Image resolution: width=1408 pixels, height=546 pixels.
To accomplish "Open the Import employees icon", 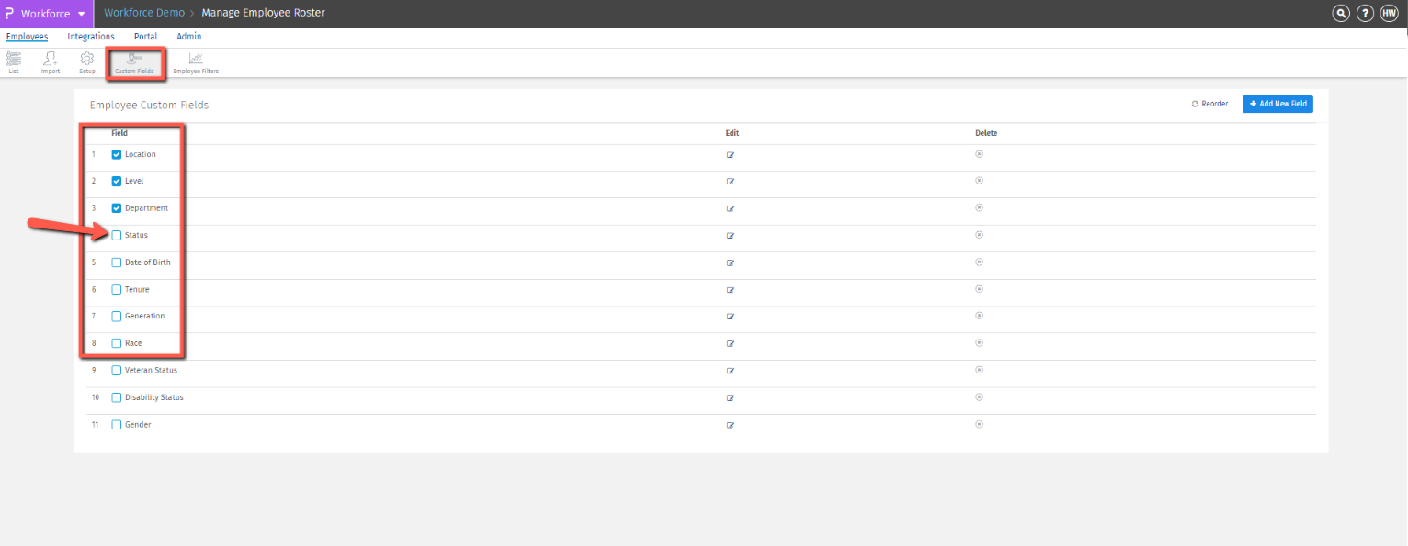I will (x=51, y=61).
